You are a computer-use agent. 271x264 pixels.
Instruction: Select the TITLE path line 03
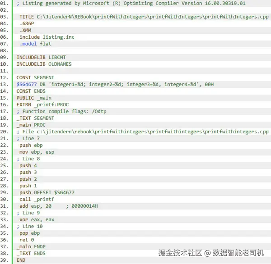(x=144, y=17)
